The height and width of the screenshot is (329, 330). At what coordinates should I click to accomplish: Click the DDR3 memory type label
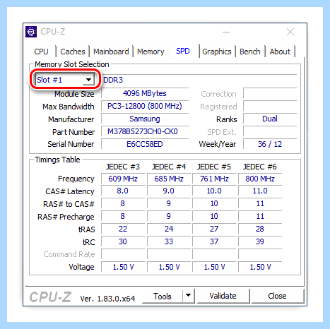pos(113,80)
